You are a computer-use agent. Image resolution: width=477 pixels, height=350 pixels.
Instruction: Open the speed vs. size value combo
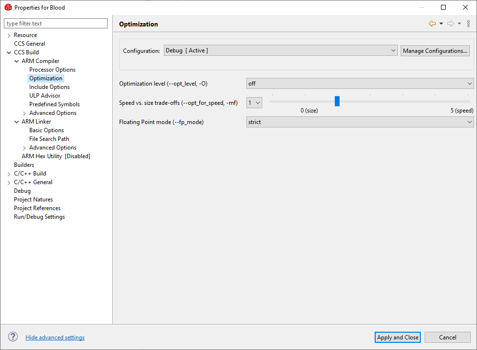[x=254, y=103]
